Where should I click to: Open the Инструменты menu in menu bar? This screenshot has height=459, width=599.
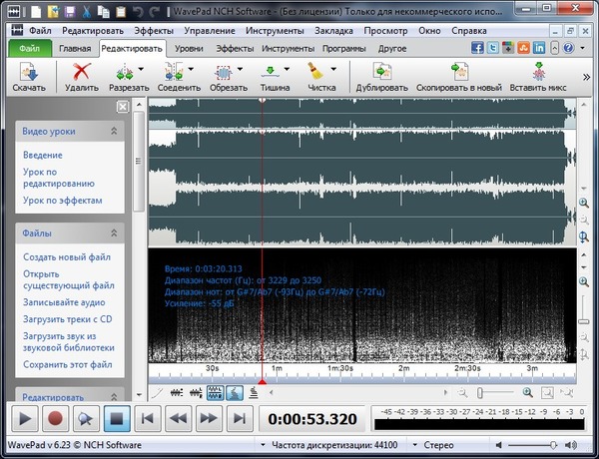275,31
